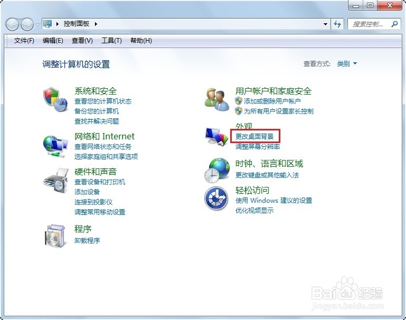Expand arrow after 控制面板 breadcrumb
The image size is (406, 320).
[96, 24]
